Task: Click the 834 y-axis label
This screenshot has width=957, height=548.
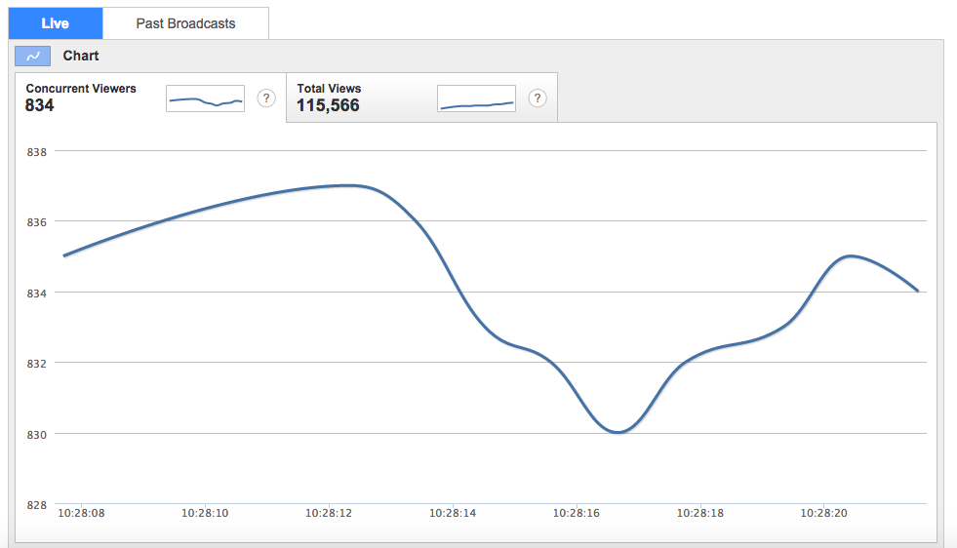Action: [x=37, y=294]
